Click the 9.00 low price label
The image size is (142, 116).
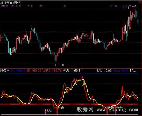(61, 65)
